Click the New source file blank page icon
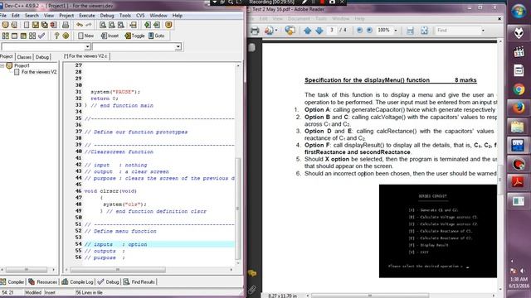531x298 pixels. 27,25
